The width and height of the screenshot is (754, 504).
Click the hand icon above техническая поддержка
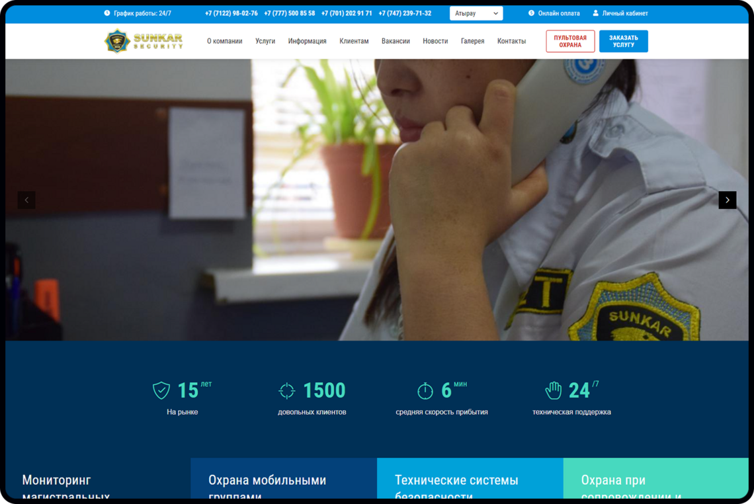[554, 390]
